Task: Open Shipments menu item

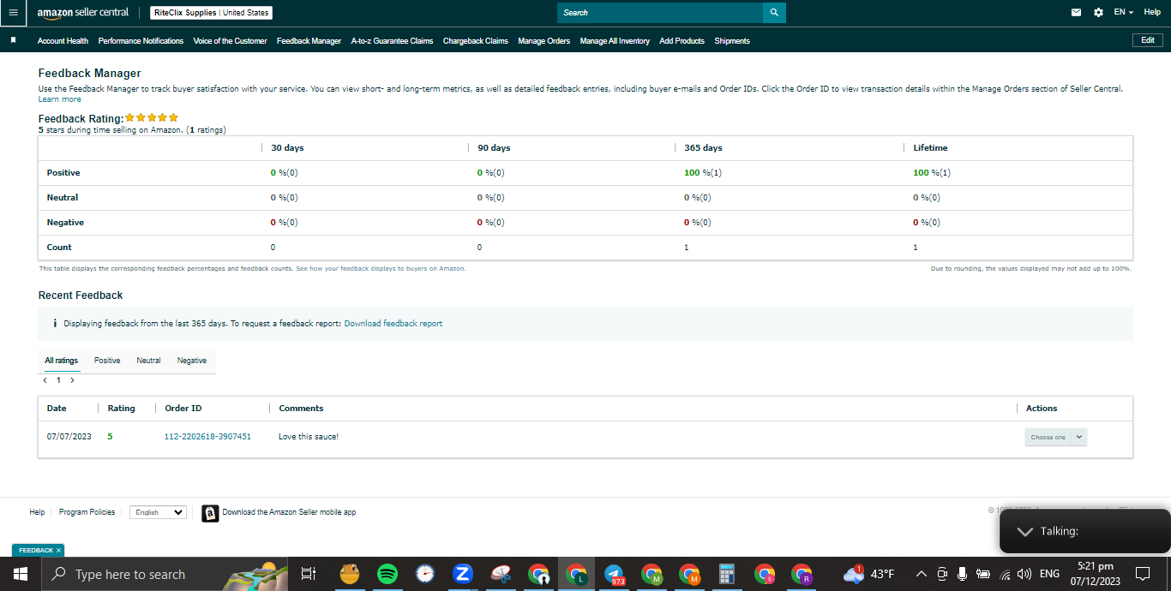Action: pyautogui.click(x=732, y=41)
